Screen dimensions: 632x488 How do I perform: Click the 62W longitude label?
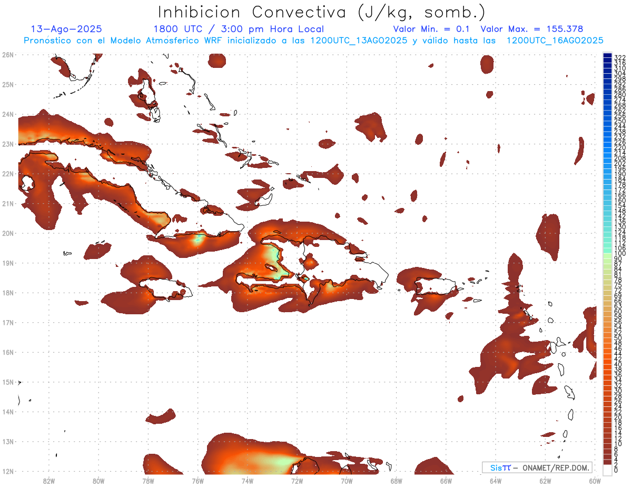(545, 481)
